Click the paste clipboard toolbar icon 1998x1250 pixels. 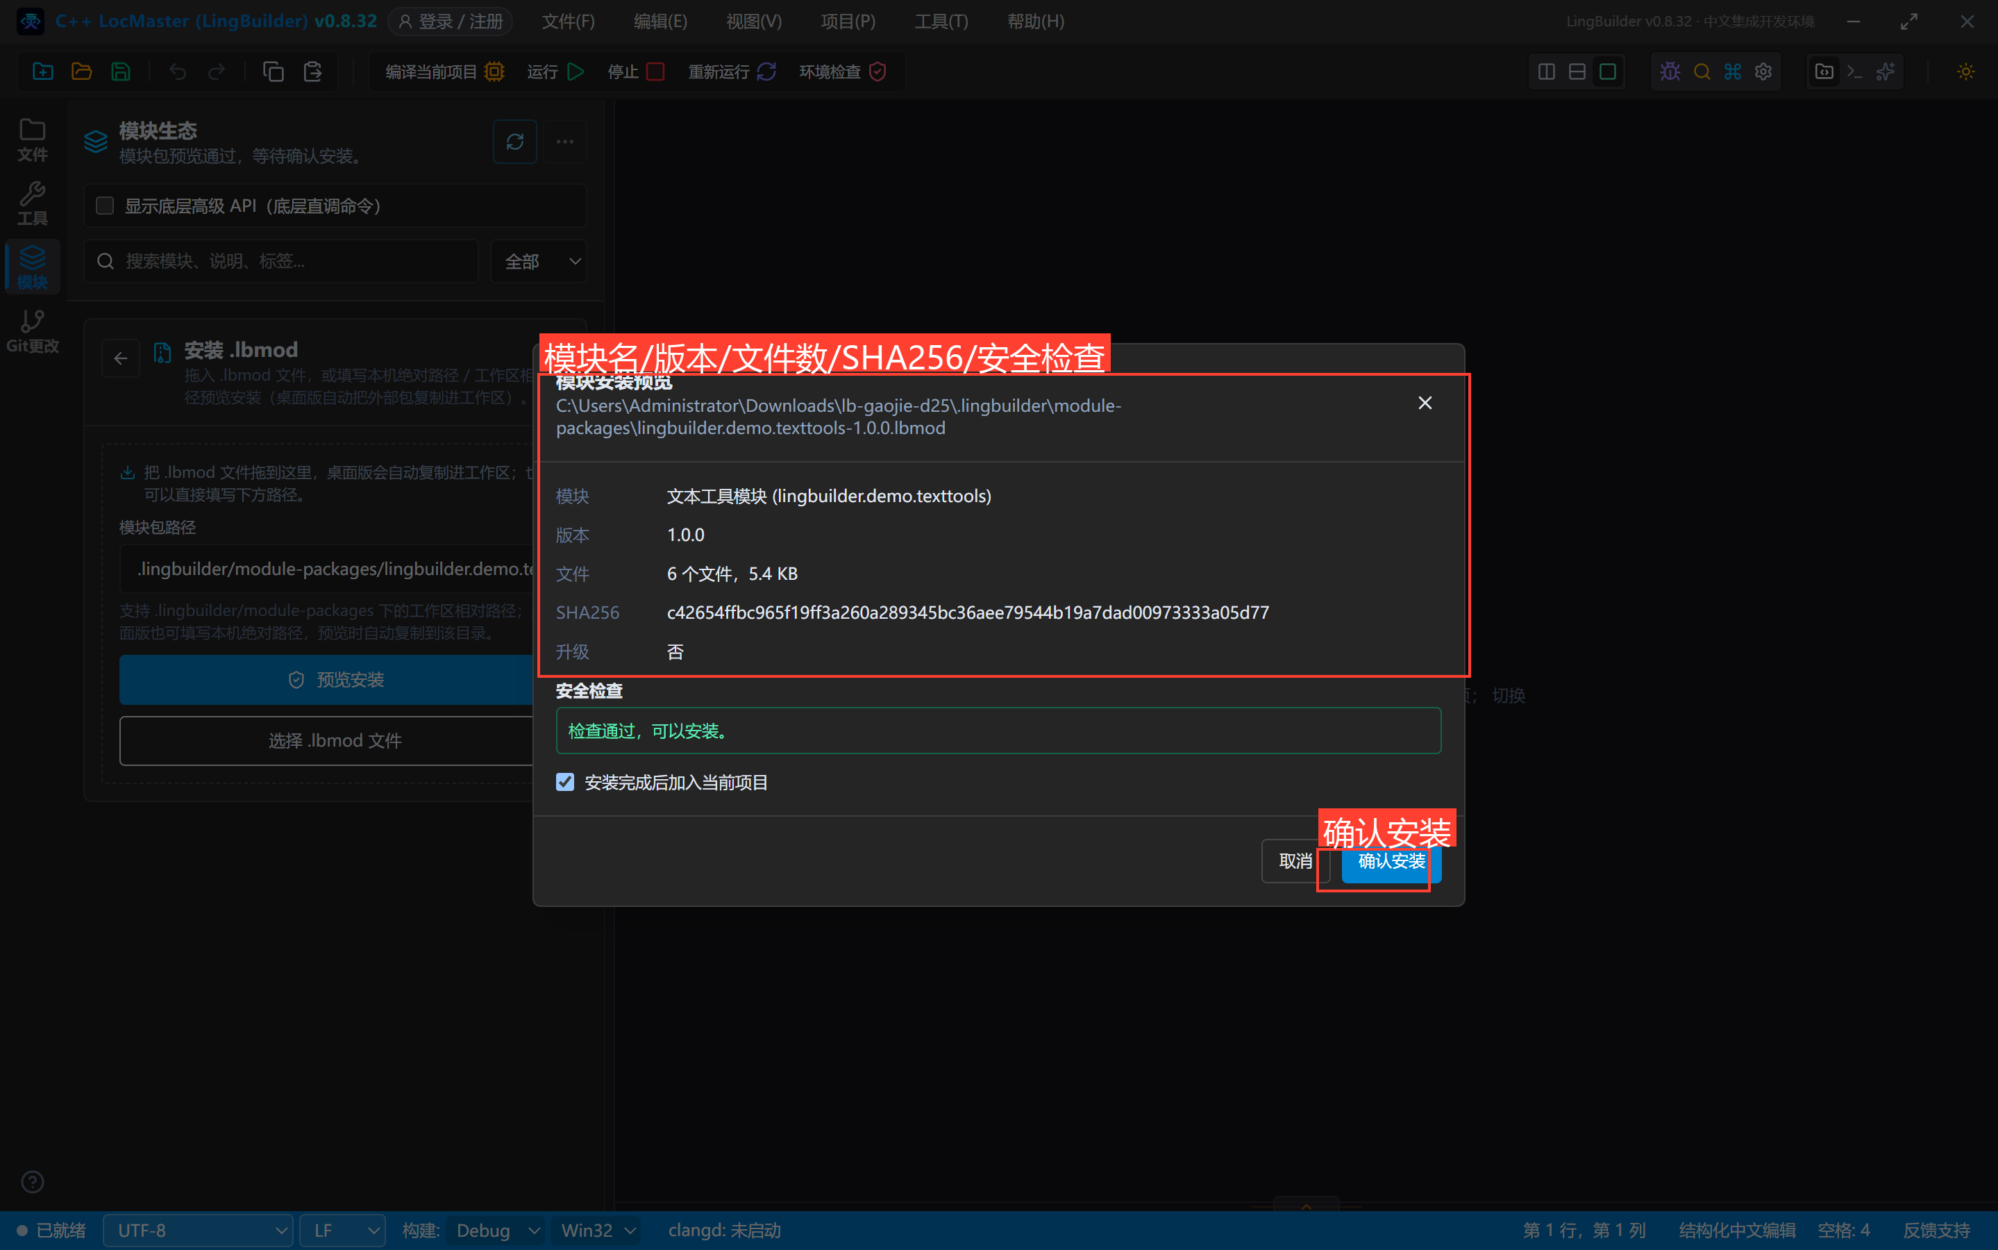click(312, 72)
